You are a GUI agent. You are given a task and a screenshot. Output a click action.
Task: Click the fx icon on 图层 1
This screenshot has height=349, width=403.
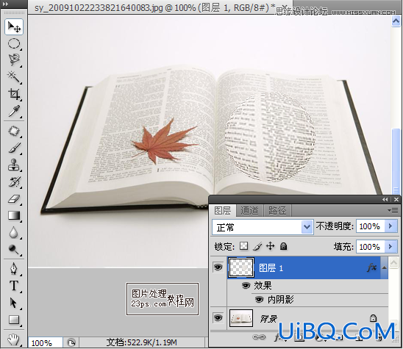click(x=372, y=267)
